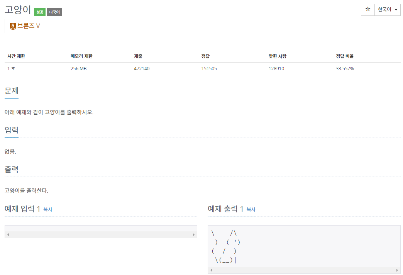
Task: Click the 문제 section heading
Action: [x=12, y=91]
